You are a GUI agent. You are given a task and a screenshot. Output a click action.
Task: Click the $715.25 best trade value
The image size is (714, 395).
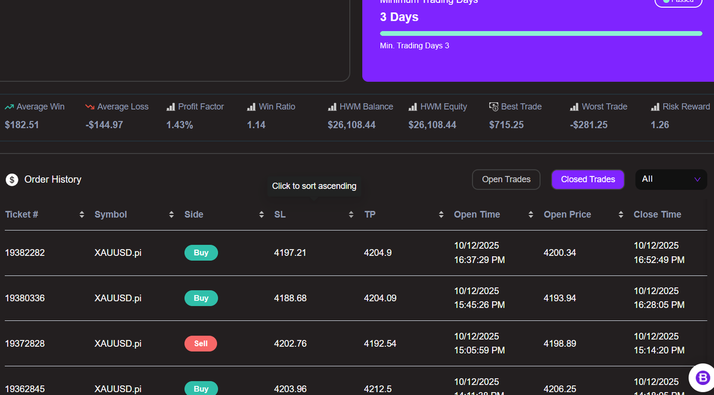[506, 125]
